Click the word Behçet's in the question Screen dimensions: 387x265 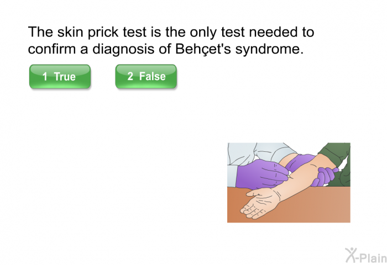click(x=203, y=49)
